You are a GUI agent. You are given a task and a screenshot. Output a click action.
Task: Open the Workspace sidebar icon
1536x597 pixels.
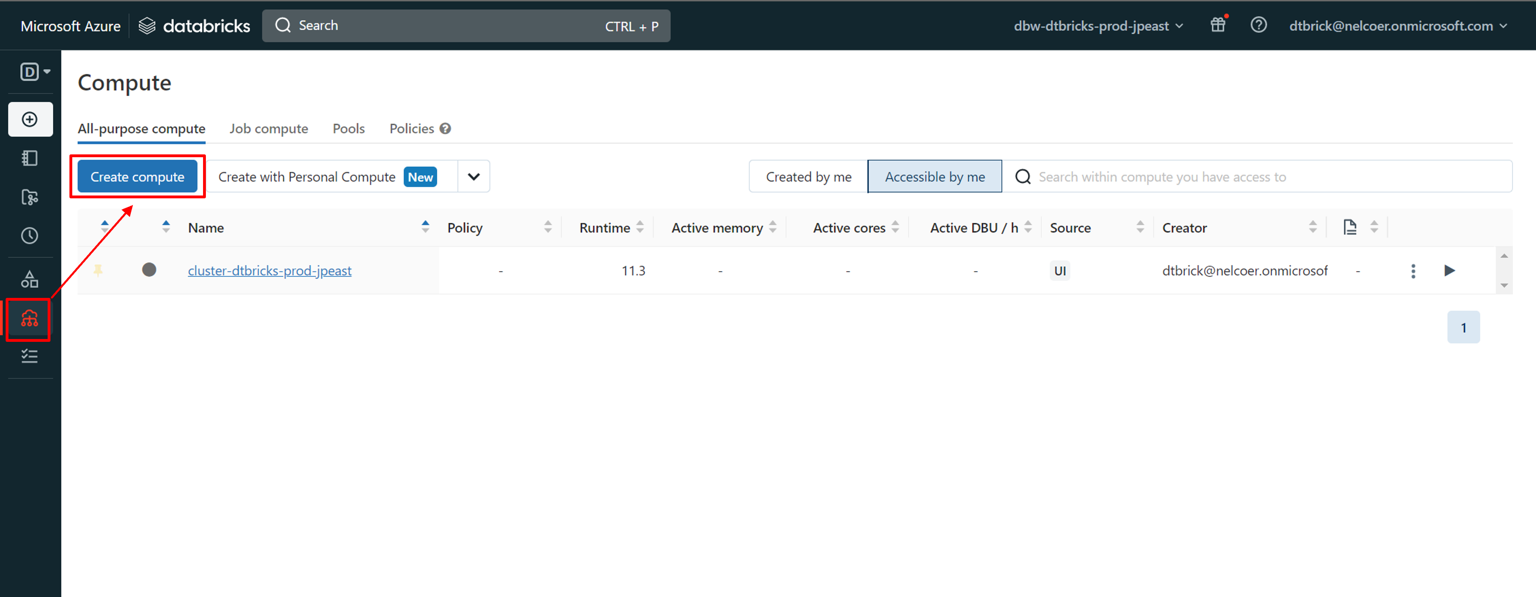pyautogui.click(x=30, y=158)
